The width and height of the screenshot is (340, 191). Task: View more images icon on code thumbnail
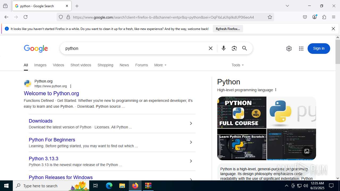(307, 151)
